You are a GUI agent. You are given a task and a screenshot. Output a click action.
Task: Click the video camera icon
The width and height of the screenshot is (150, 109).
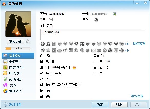(99, 50)
